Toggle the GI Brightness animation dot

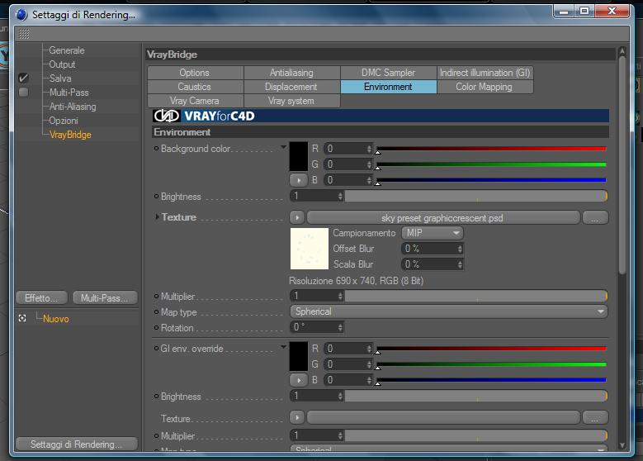156,396
